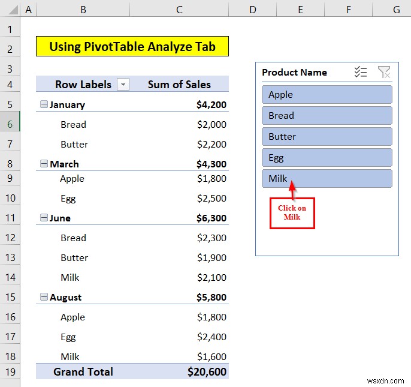Click March total $4,300
The height and width of the screenshot is (387, 411).
coord(211,164)
